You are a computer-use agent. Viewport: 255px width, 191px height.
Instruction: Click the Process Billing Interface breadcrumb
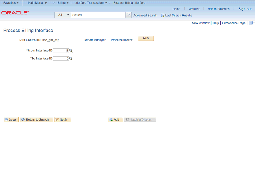pyautogui.click(x=129, y=3)
